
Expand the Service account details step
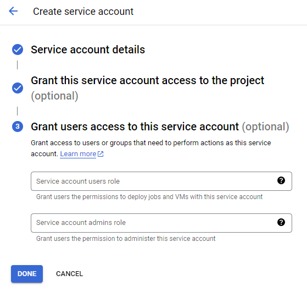[88, 50]
